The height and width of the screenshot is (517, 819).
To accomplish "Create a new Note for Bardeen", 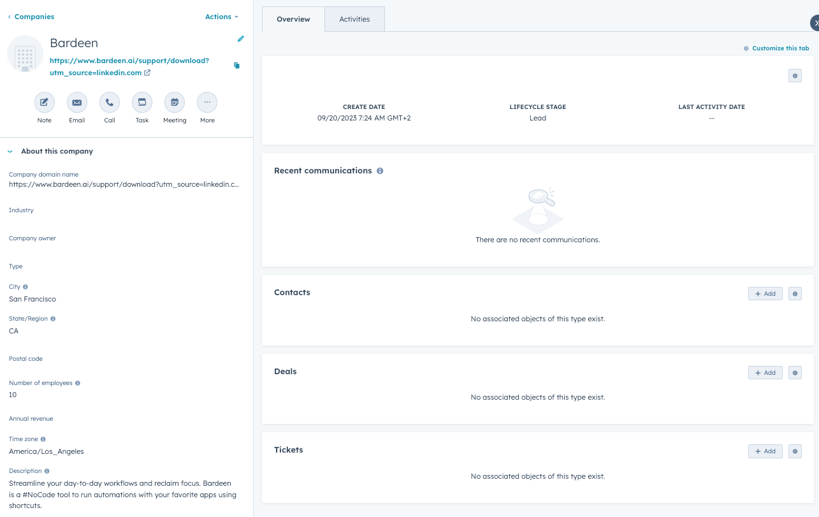I will [44, 102].
